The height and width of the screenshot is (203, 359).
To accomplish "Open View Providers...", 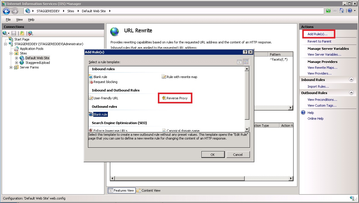I will click(x=320, y=73).
